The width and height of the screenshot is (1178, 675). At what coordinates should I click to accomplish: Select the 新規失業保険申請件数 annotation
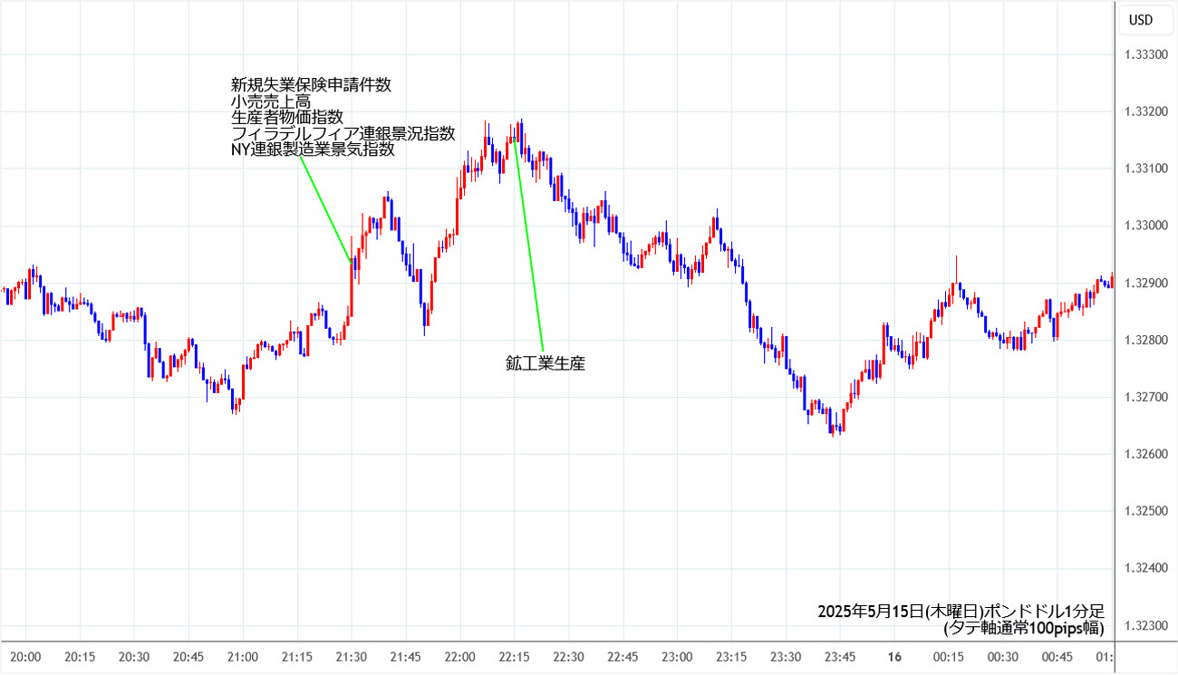pos(312,85)
